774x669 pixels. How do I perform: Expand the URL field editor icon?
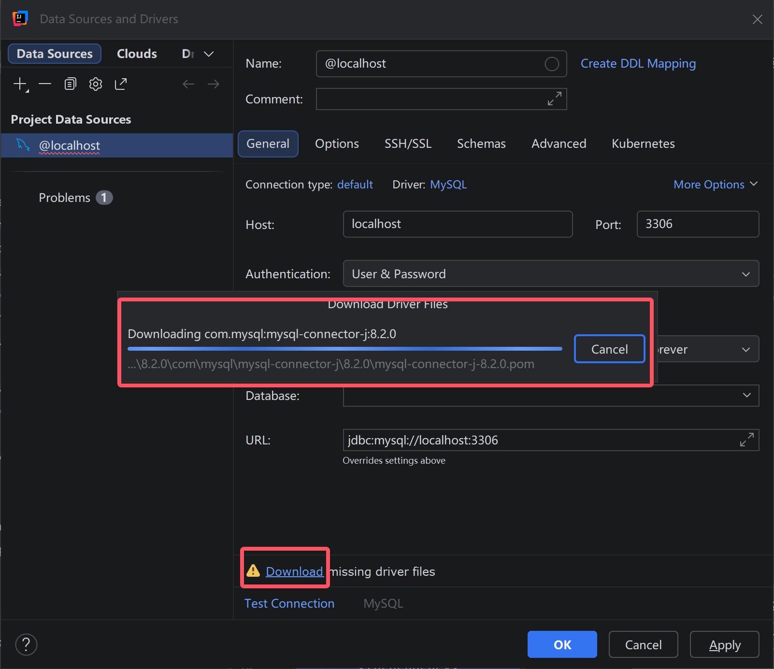click(x=746, y=440)
